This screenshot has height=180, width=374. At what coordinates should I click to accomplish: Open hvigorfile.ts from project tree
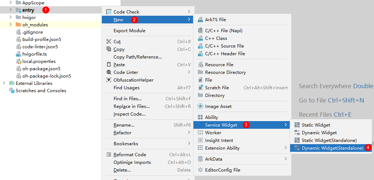pos(34,54)
